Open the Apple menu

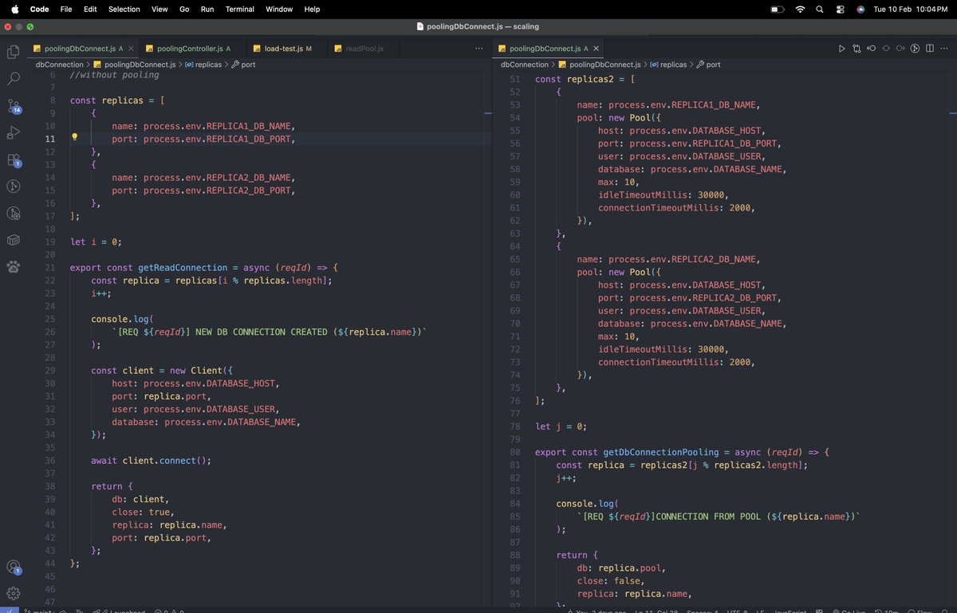coord(14,9)
